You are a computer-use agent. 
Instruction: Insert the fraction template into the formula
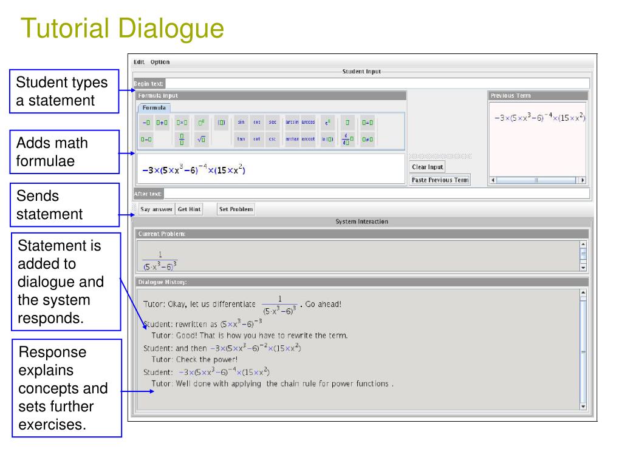(181, 139)
